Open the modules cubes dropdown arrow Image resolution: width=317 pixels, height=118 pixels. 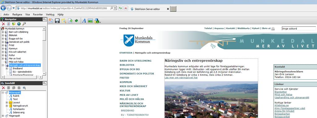100,22
